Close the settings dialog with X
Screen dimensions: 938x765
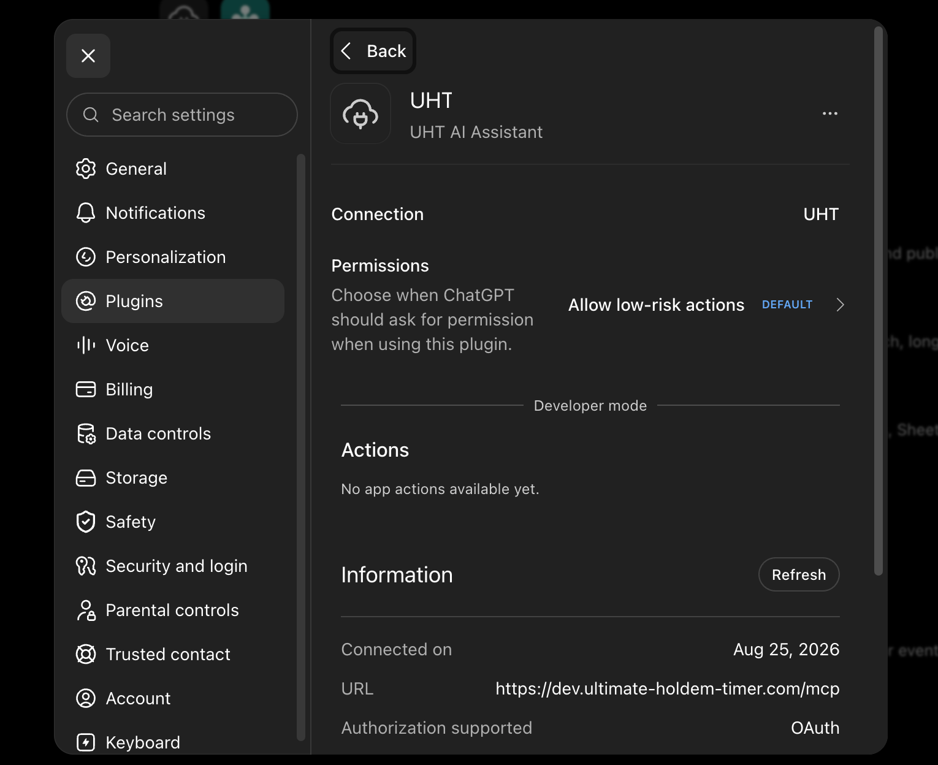pos(88,56)
